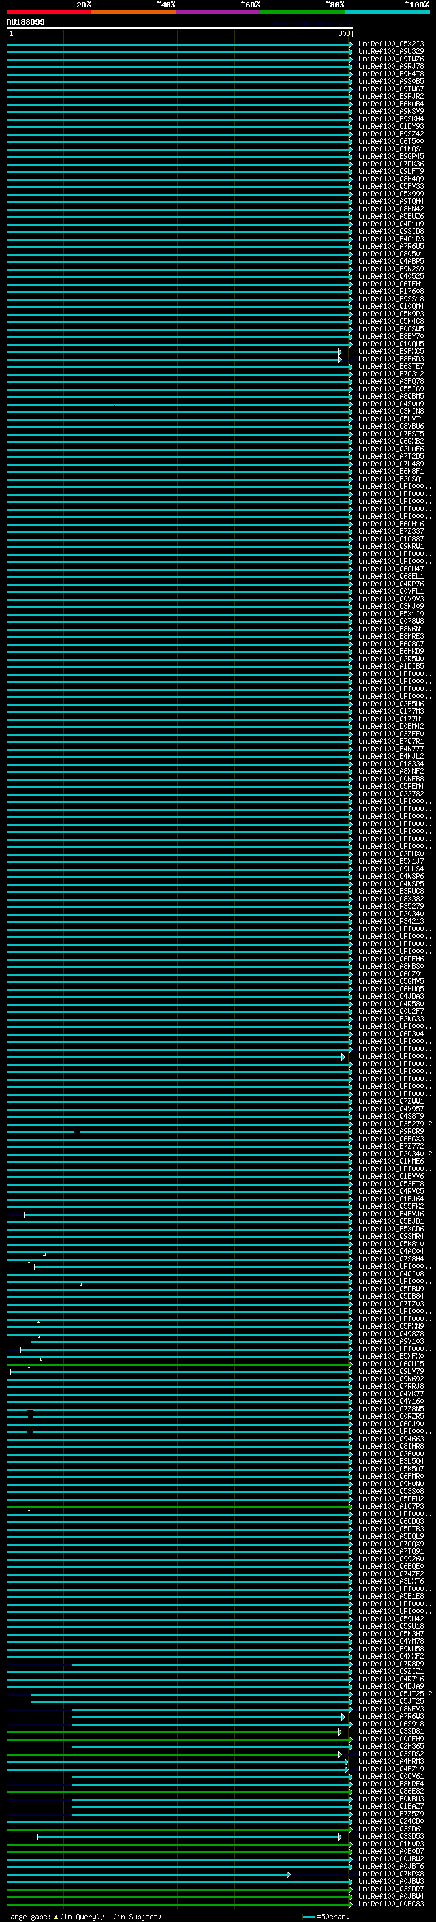The height and width of the screenshot is (1922, 436).
Task: Select hit UniRef100_C3KIN8
Action: pos(391,411)
